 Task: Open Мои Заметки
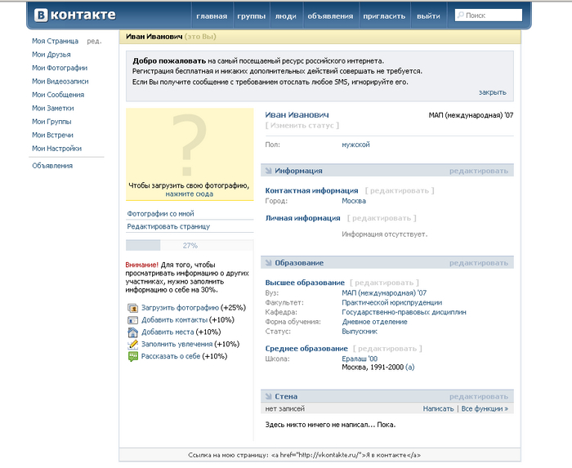click(53, 109)
